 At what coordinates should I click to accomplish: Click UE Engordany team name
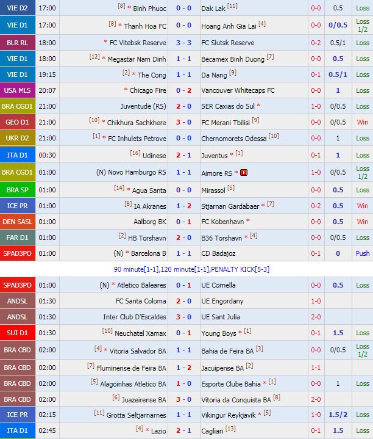point(222,301)
